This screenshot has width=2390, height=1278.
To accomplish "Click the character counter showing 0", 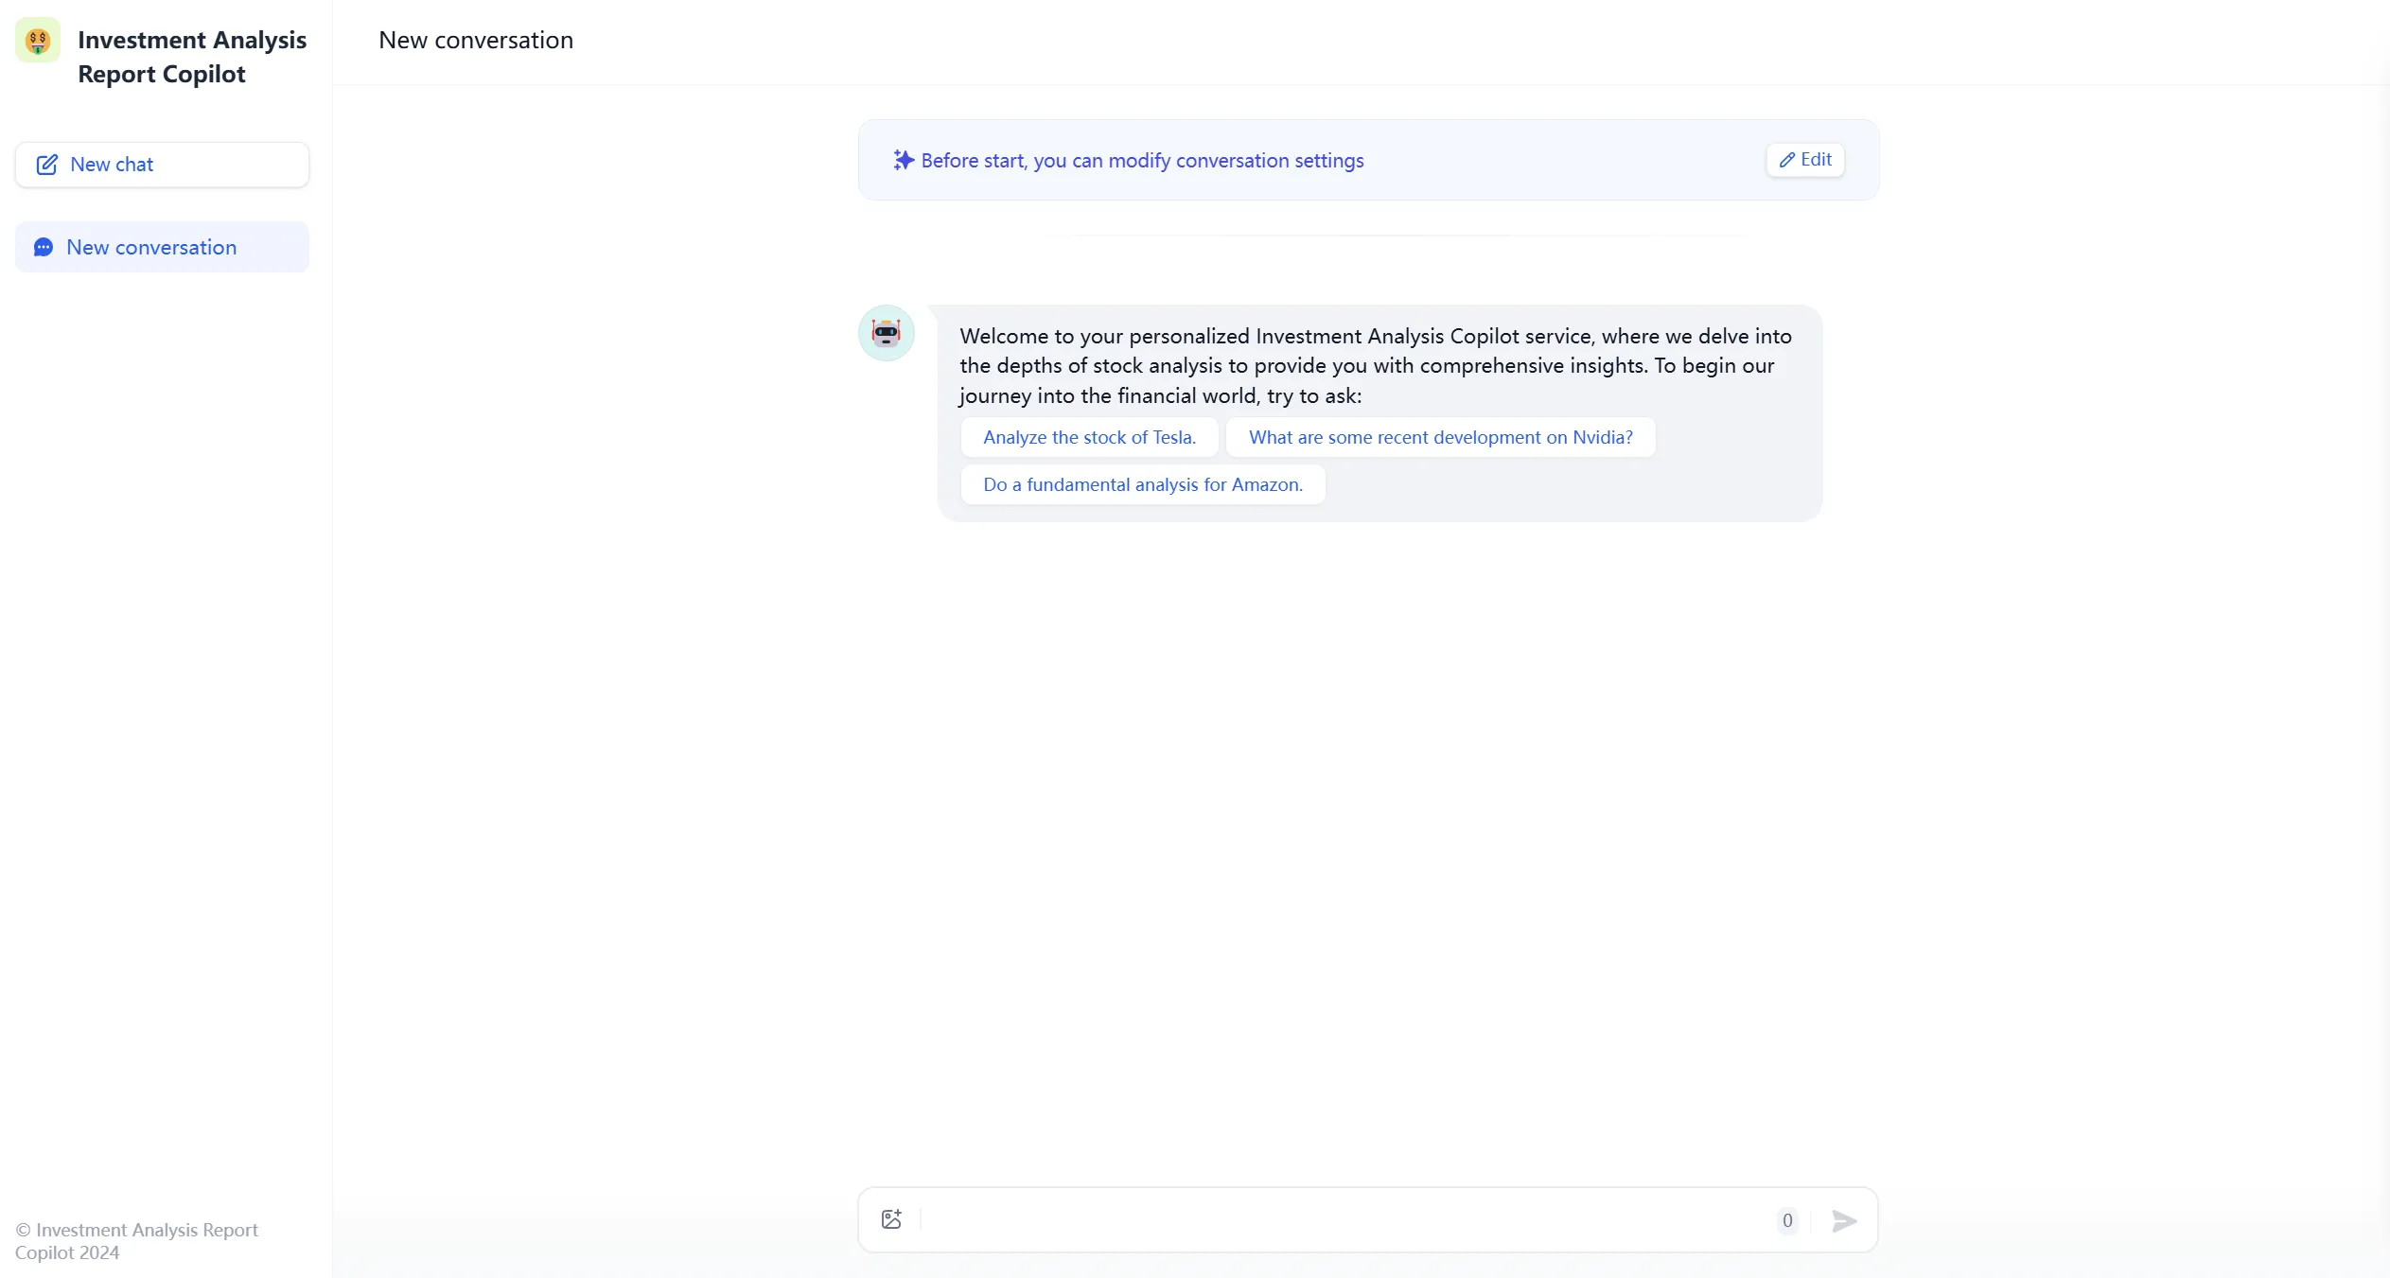I will click(x=1786, y=1220).
